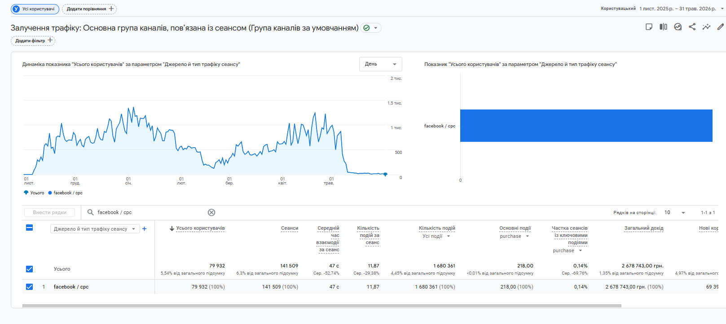
Task: Sort by Загальний дохід column header
Action: (x=644, y=228)
